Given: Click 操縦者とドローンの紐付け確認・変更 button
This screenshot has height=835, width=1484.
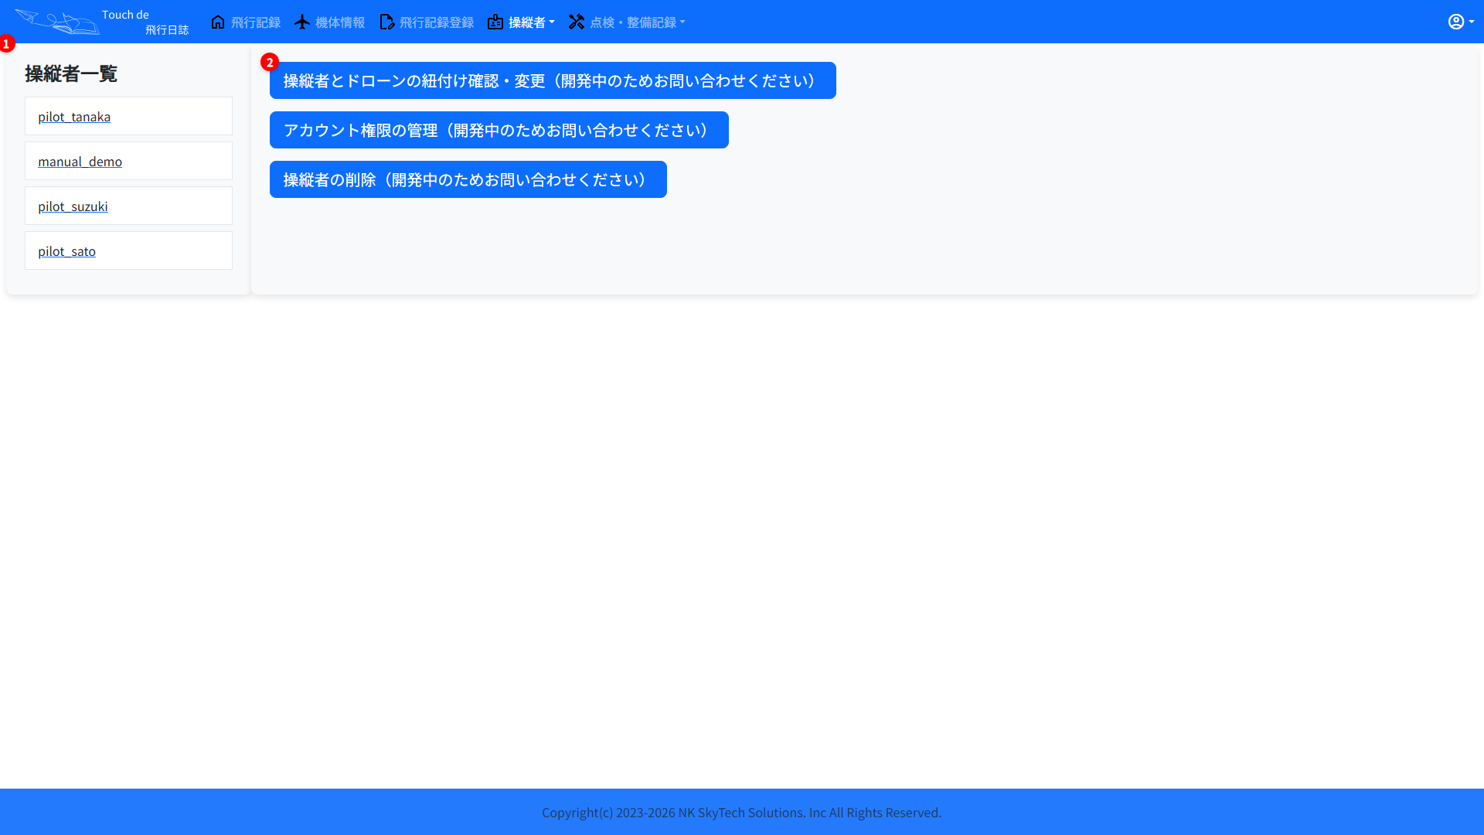Looking at the screenshot, I should coord(553,80).
